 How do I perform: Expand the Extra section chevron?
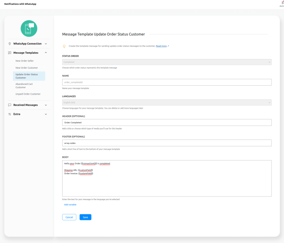[x=46, y=114]
